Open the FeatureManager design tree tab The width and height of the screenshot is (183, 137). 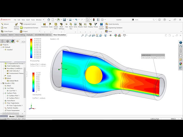coord(3,41)
